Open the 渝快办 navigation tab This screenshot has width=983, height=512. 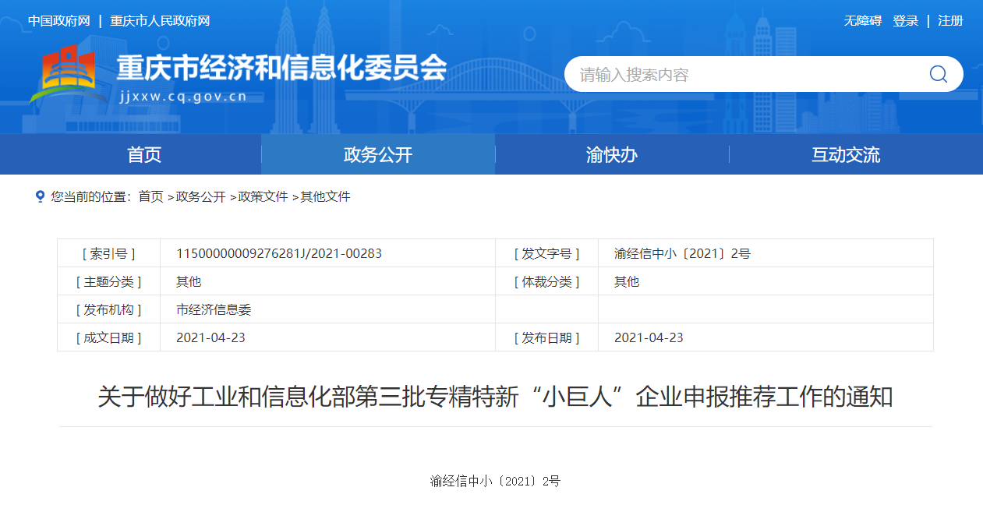(x=612, y=154)
